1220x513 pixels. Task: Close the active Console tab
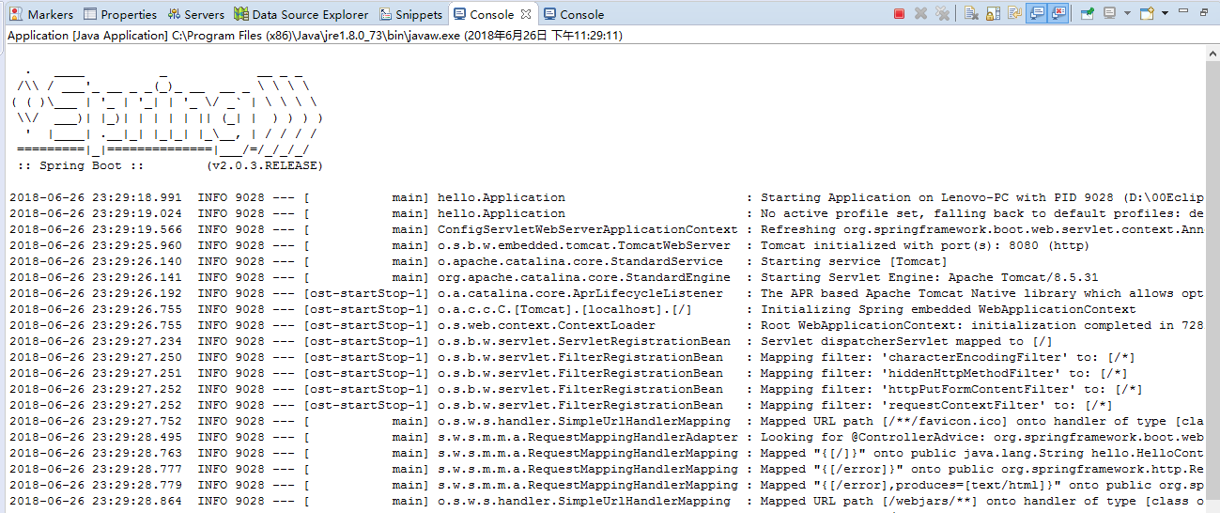coord(526,14)
